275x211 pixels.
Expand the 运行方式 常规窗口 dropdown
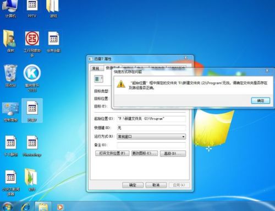coord(151,137)
